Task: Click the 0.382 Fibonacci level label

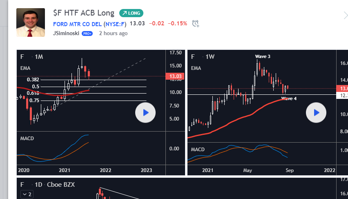Action: coord(33,80)
